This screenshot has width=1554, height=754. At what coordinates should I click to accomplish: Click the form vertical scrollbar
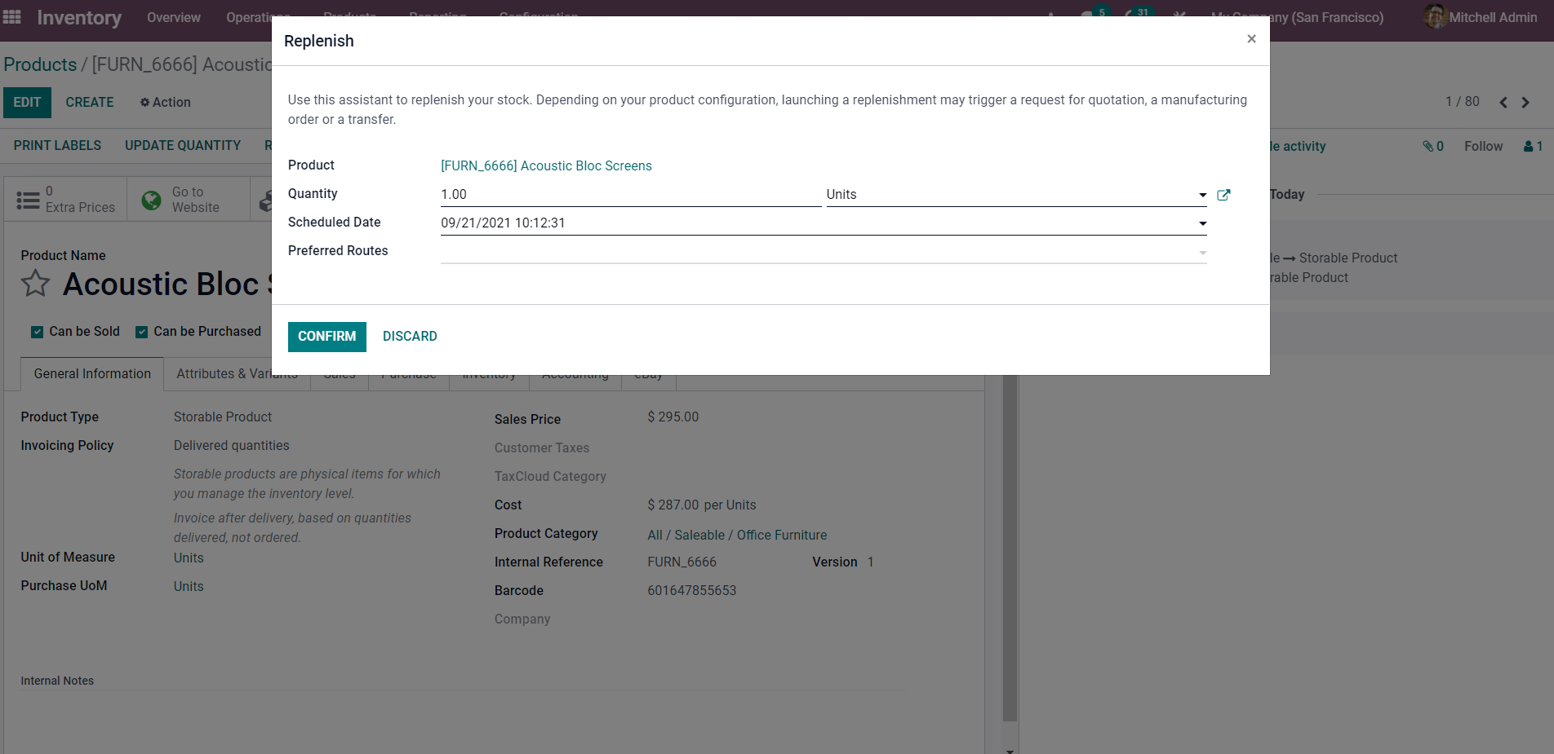tap(1010, 548)
